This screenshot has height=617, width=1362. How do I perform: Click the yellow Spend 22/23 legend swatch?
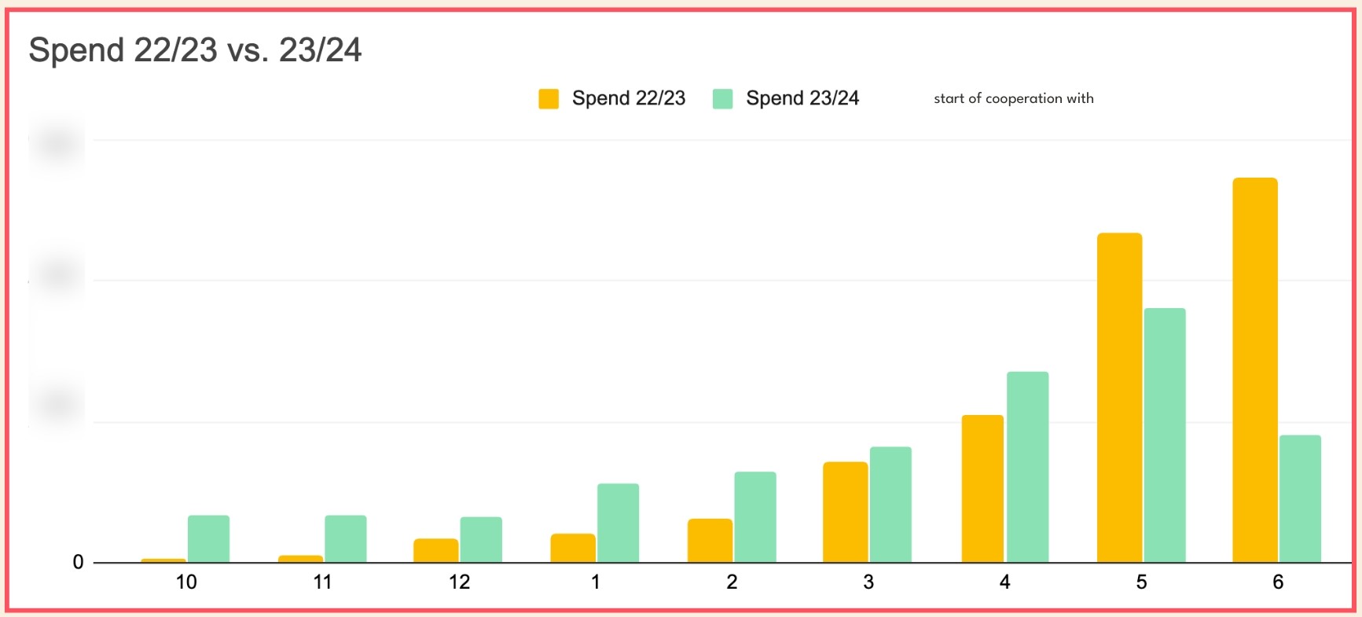point(549,99)
